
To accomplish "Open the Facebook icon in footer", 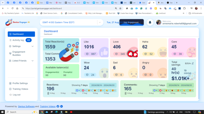I will (58, 106).
